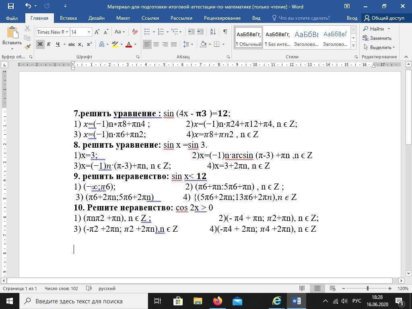412x309 pixels.
Task: Toggle Bold (Ж) formatting
Action: [x=40, y=44]
